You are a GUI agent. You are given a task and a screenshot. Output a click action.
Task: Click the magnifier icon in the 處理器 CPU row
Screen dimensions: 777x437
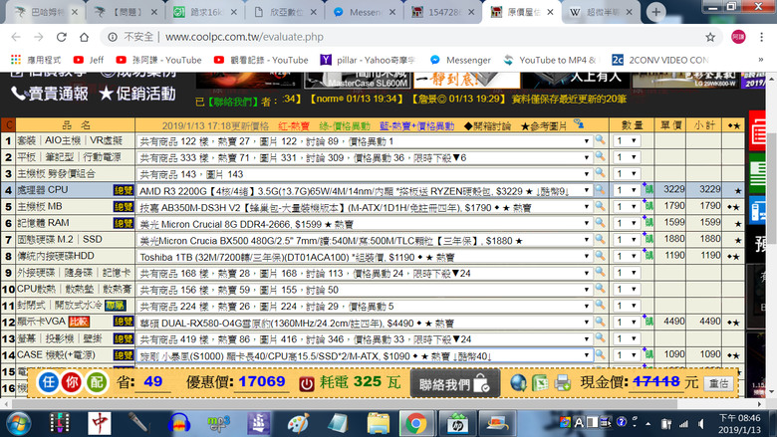[x=600, y=189]
